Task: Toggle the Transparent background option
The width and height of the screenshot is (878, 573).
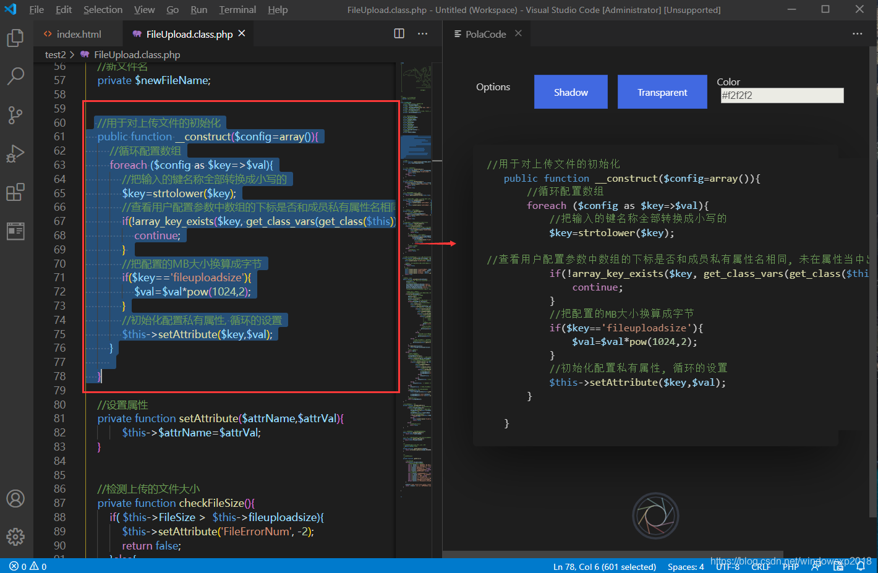Action: 662,92
